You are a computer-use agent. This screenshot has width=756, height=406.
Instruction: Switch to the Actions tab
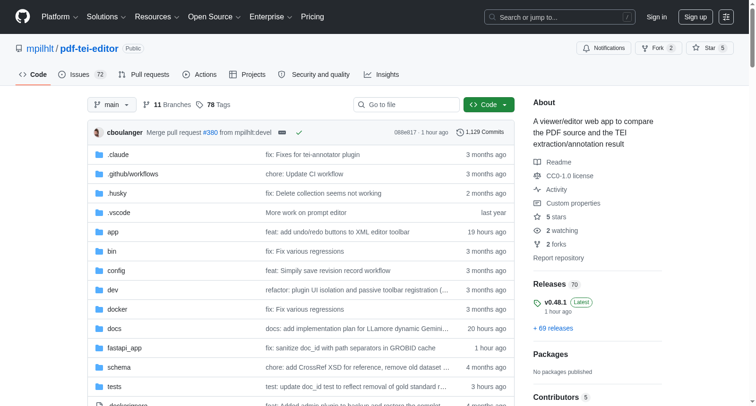[x=199, y=75]
